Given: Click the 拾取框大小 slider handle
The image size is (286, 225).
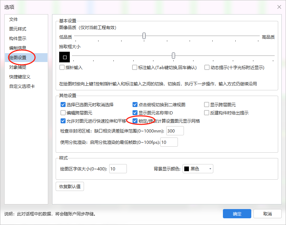Looking at the screenshot, I should (x=173, y=56).
